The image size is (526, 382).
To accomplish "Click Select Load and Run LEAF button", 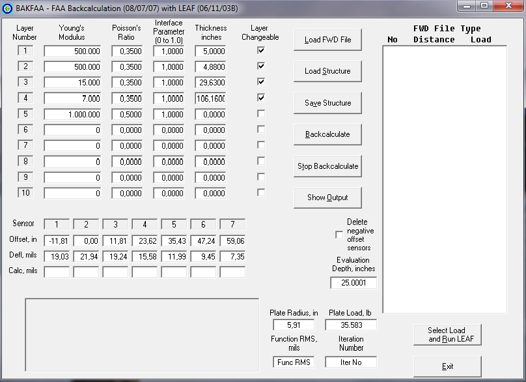I will [447, 334].
